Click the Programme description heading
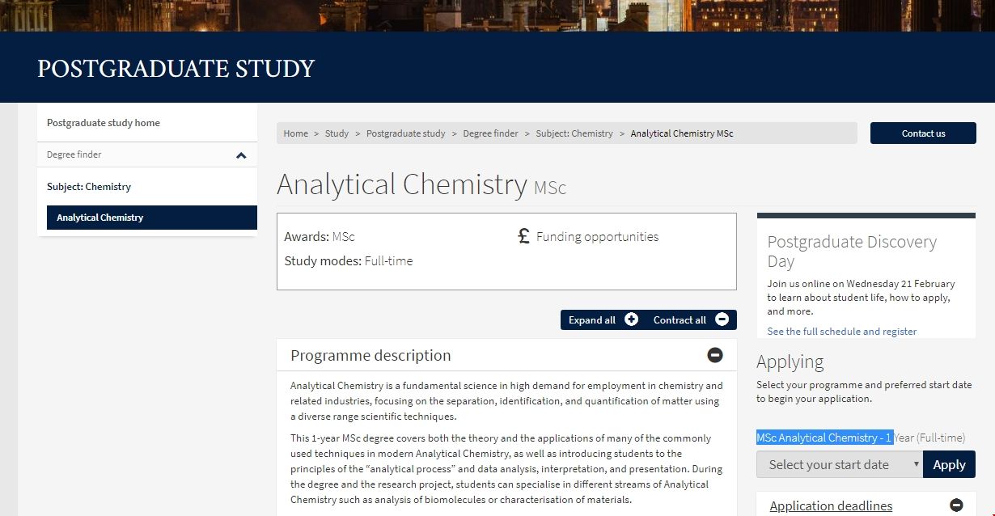The width and height of the screenshot is (995, 516). click(370, 356)
